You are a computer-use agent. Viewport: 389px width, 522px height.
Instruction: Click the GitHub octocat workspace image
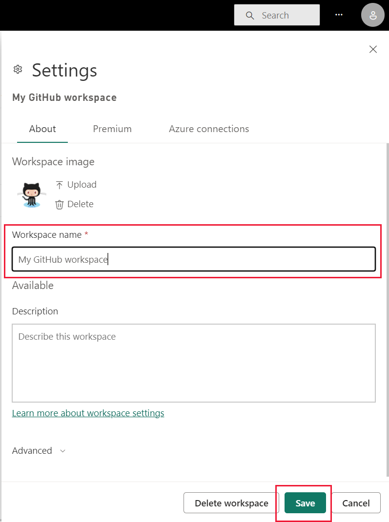point(31,194)
